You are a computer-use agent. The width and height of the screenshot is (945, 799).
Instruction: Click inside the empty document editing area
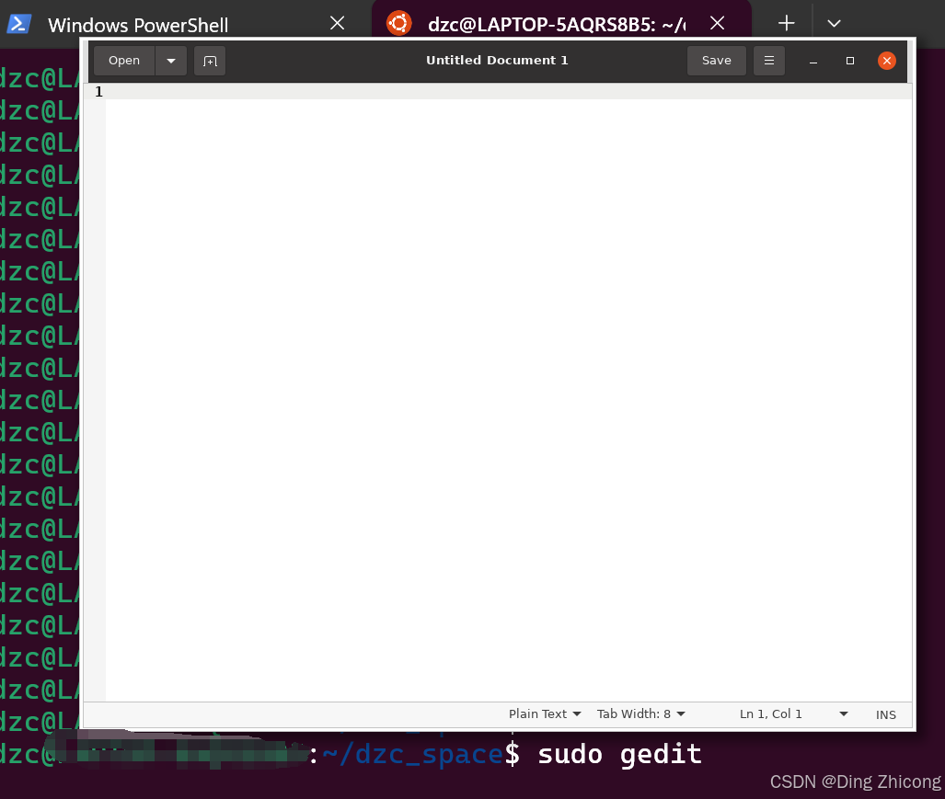(506, 368)
